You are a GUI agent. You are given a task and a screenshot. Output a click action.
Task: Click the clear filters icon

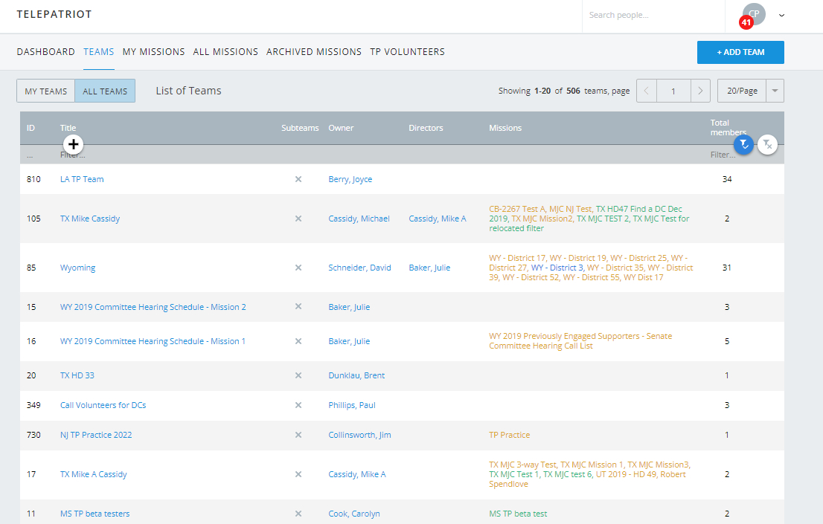(767, 145)
